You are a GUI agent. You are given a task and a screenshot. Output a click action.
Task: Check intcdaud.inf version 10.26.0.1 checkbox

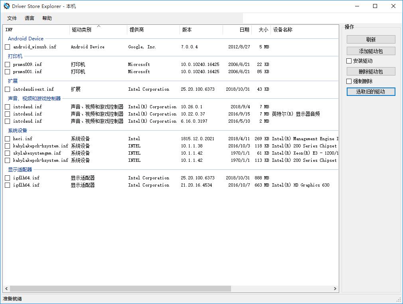click(x=8, y=107)
